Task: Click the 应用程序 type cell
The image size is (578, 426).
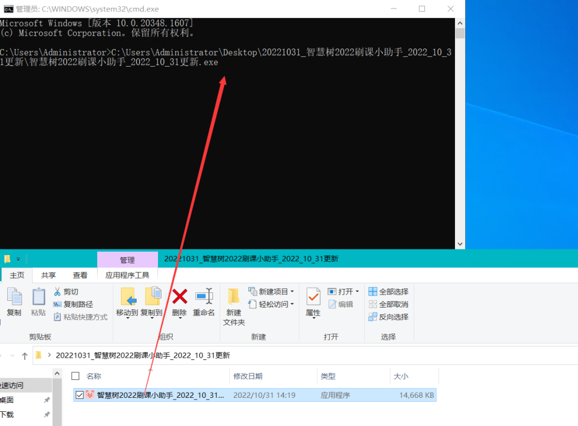Action: click(335, 395)
